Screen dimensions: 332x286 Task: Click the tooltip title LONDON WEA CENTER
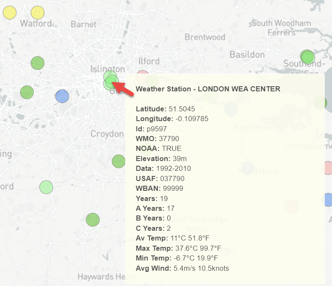[208, 89]
